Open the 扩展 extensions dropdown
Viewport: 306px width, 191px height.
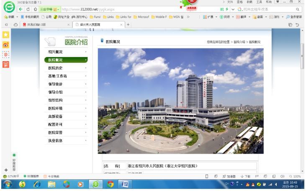pyautogui.click(x=210, y=17)
